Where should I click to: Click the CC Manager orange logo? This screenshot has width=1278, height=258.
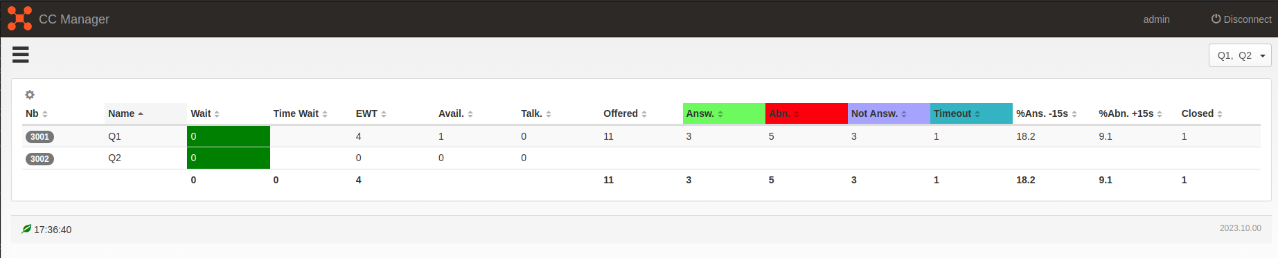pos(19,19)
